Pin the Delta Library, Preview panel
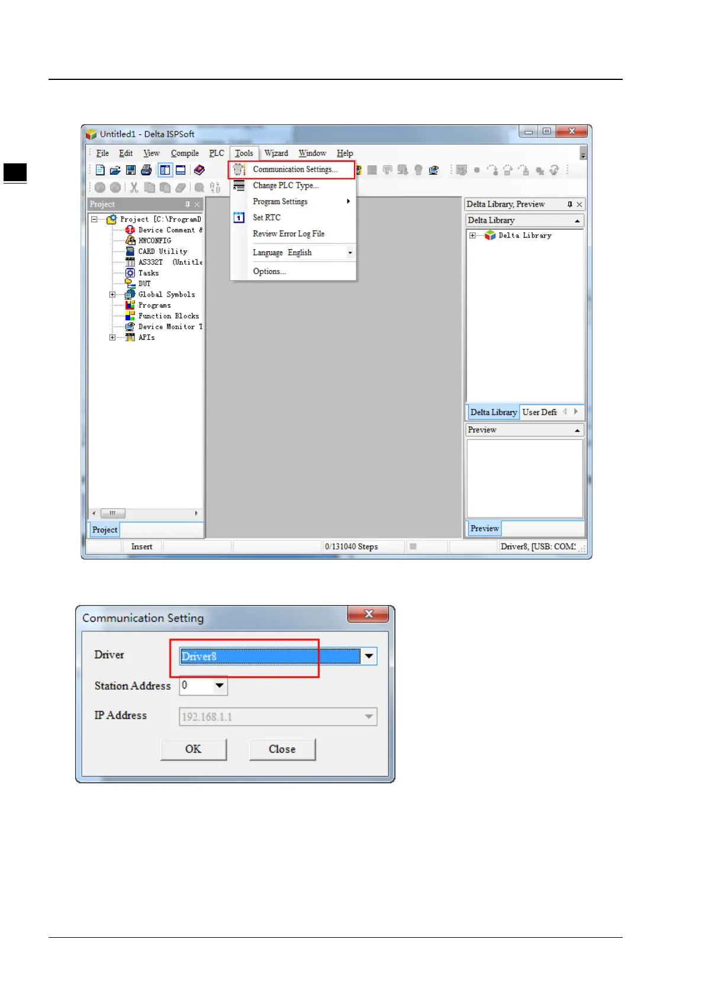Image resolution: width=705 pixels, height=997 pixels. pos(569,204)
